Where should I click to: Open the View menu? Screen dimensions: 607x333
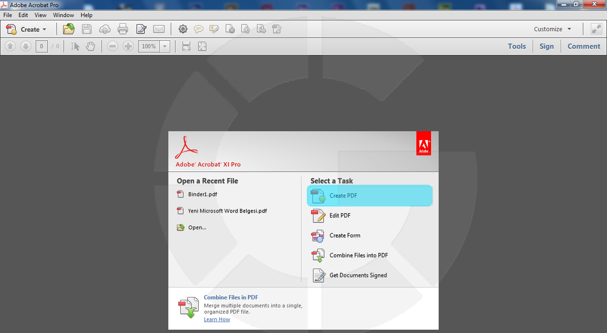40,15
